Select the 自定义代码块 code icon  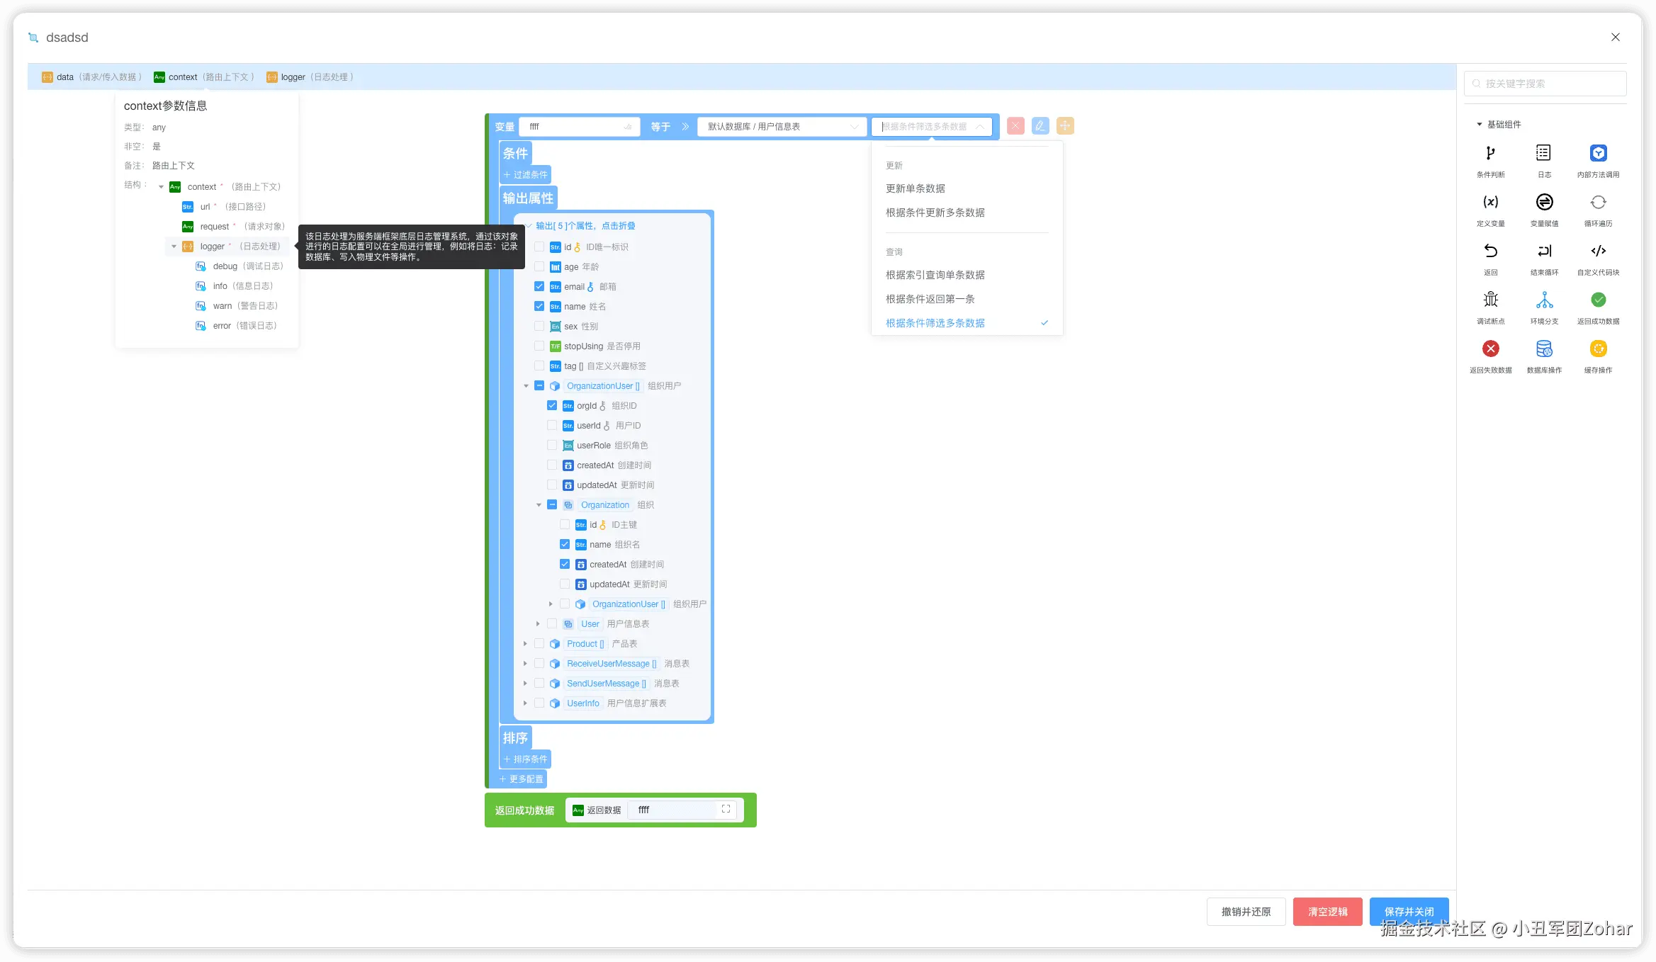(x=1597, y=251)
